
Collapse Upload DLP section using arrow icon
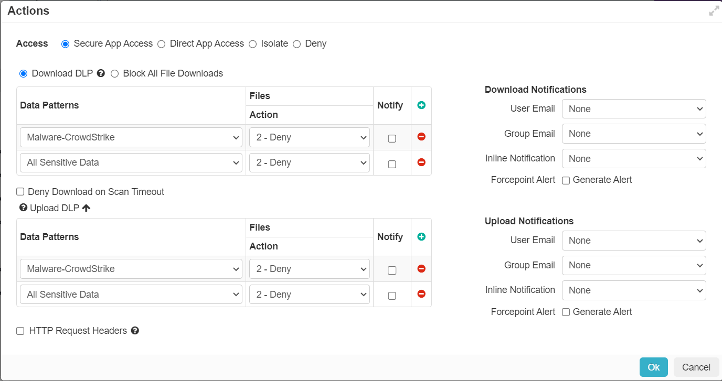(x=86, y=208)
